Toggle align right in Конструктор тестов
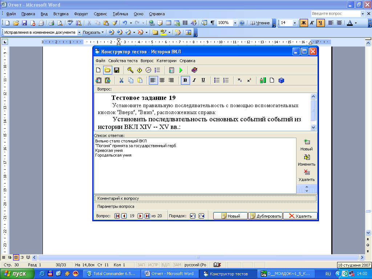 171,80
